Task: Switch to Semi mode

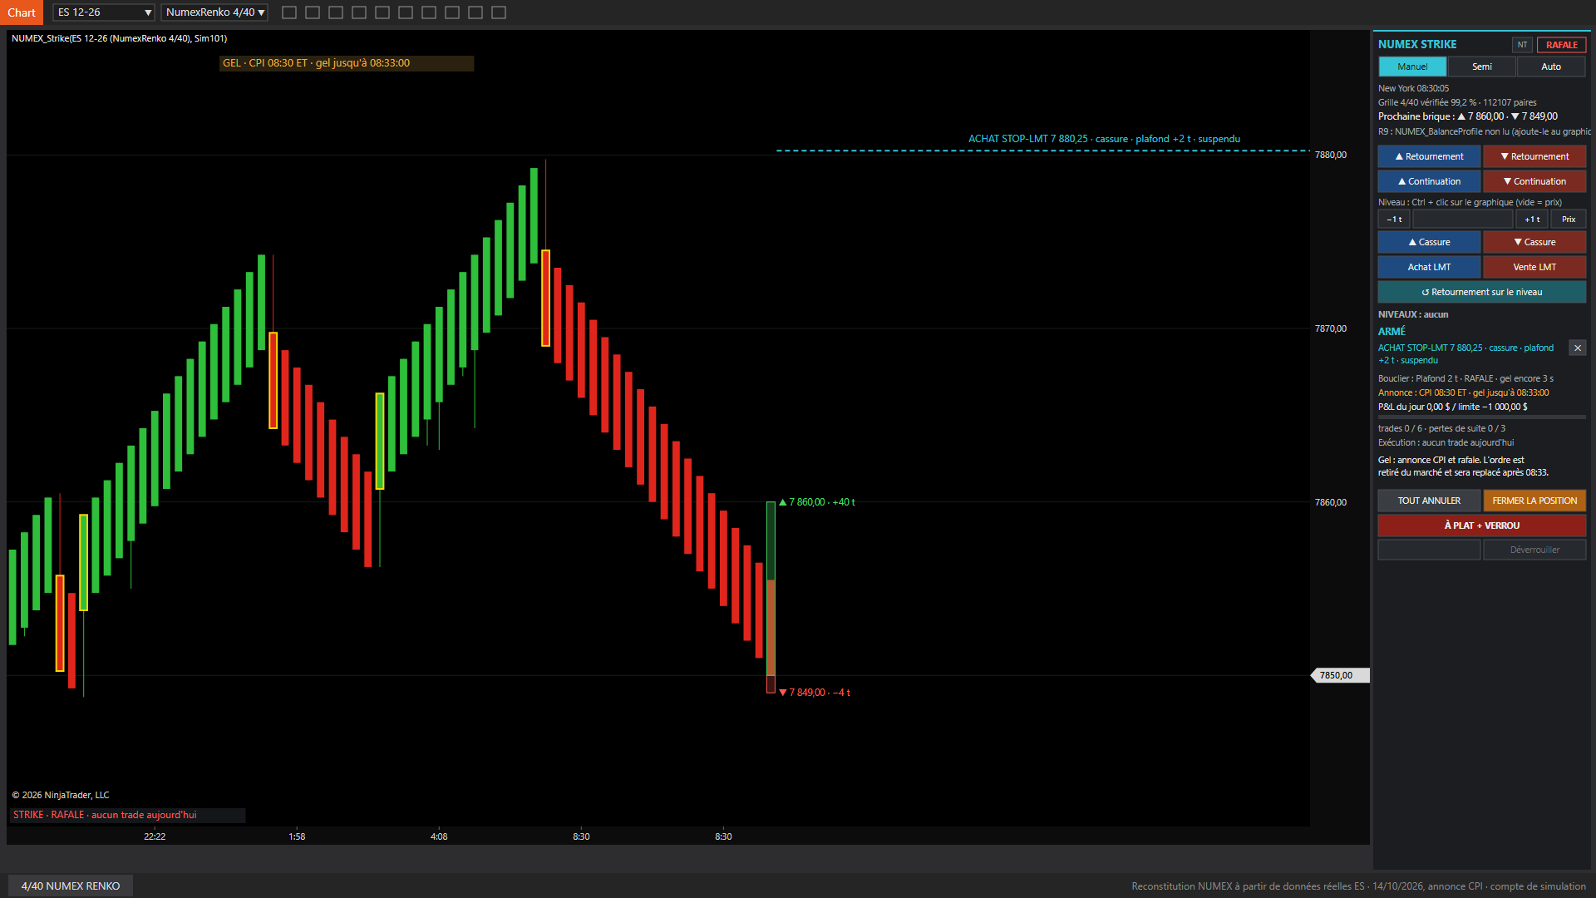Action: [x=1482, y=67]
